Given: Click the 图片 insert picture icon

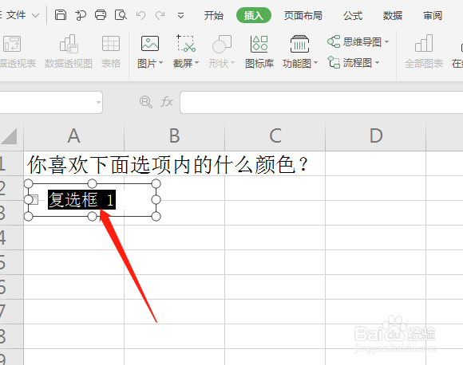Looking at the screenshot, I should click(150, 44).
